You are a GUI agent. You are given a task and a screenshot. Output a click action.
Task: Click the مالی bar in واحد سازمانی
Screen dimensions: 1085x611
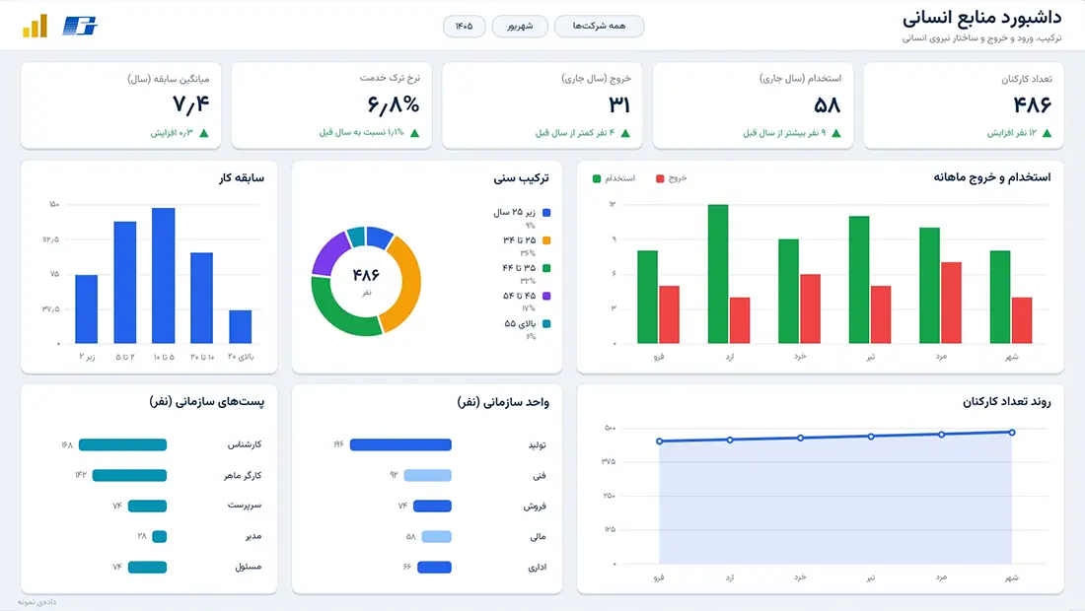click(437, 536)
